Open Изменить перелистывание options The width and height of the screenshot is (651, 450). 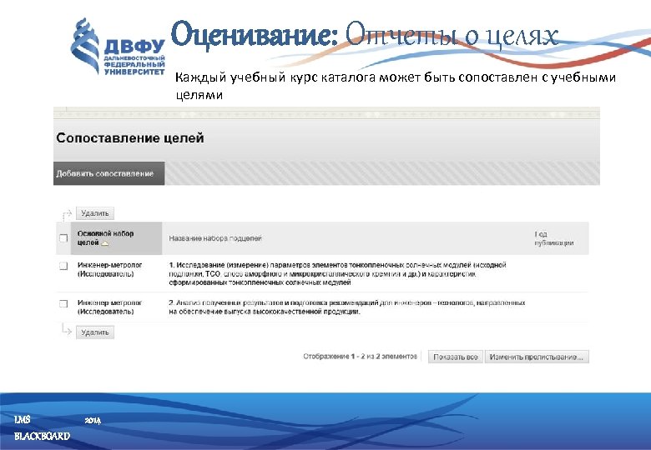[537, 357]
